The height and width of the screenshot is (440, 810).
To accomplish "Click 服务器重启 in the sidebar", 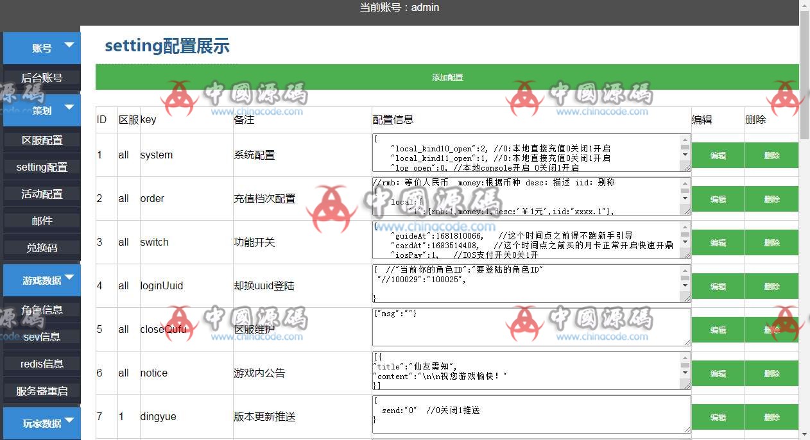I will (41, 390).
